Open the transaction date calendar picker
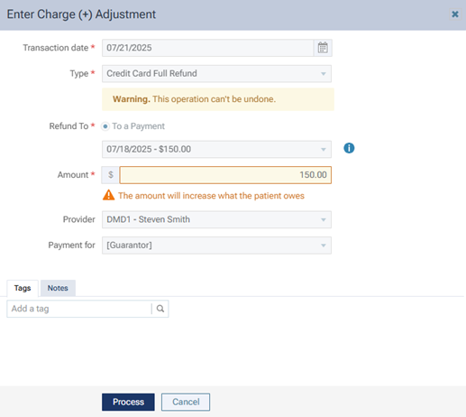The width and height of the screenshot is (466, 417). coord(323,48)
